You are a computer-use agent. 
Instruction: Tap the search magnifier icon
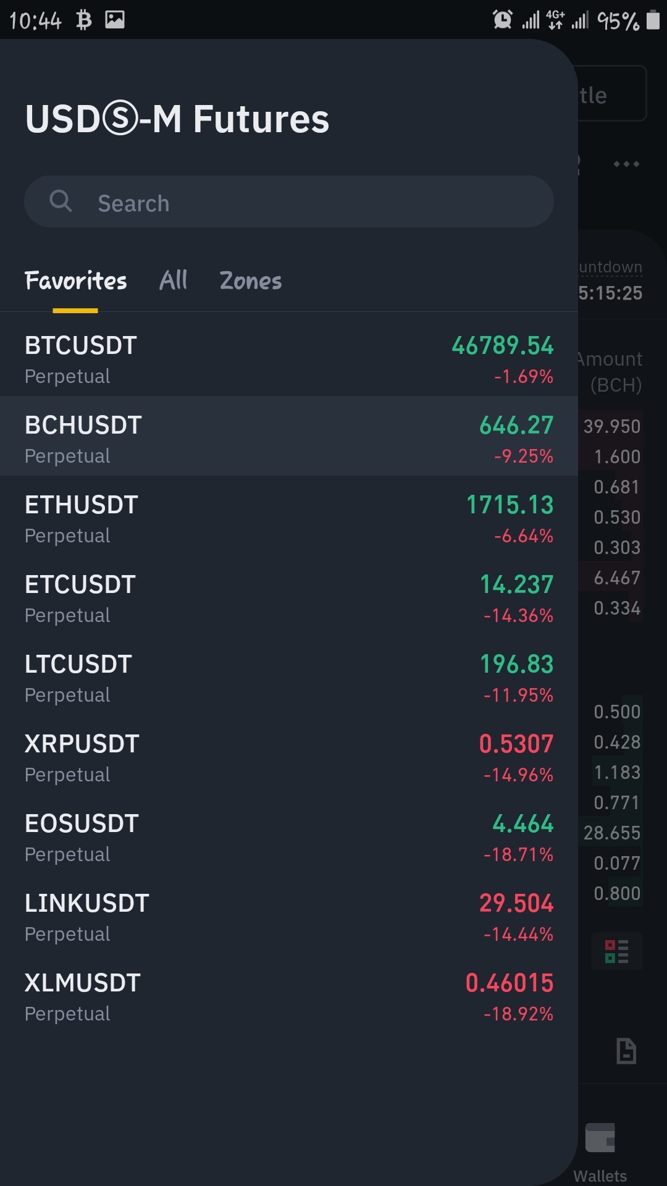61,201
